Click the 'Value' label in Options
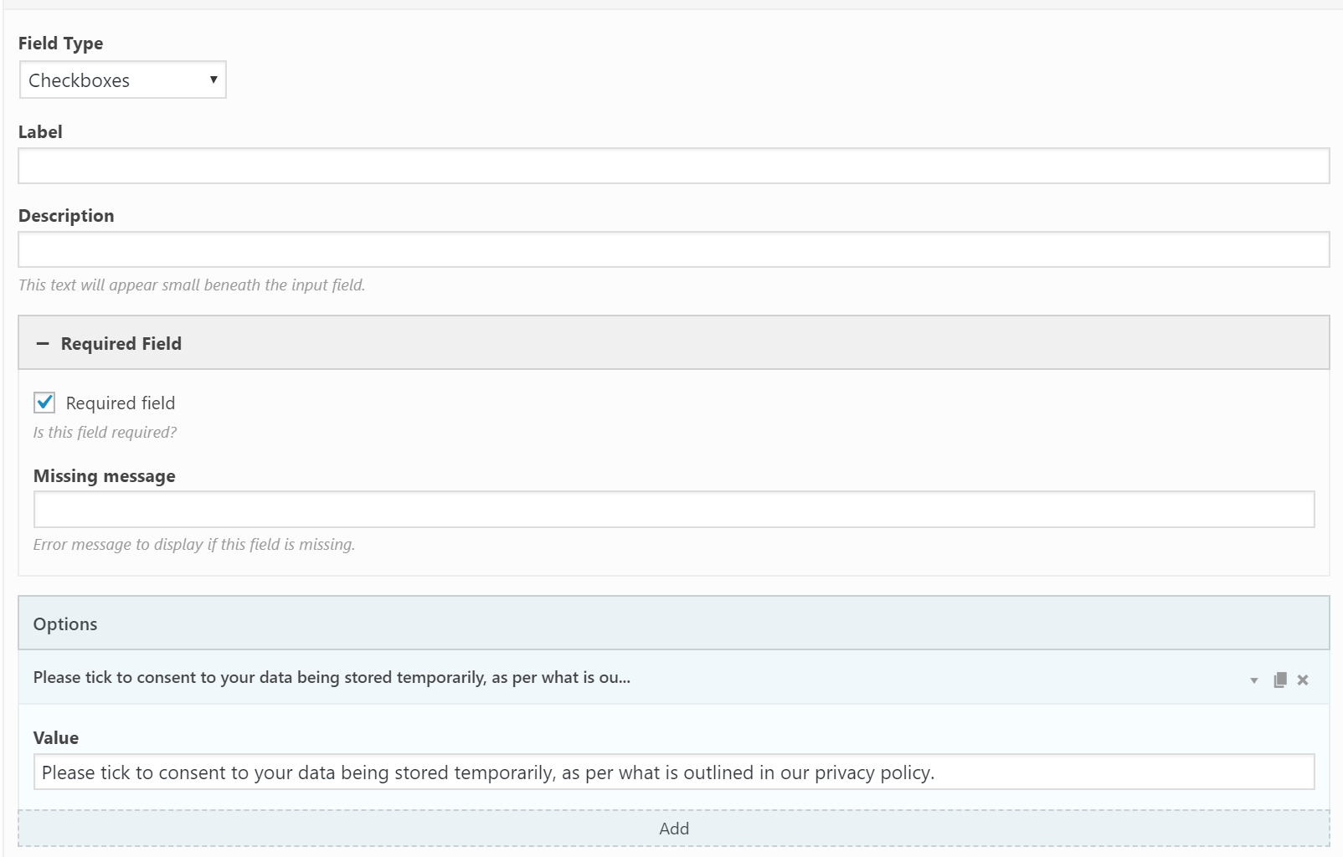1343x857 pixels. coord(56,738)
